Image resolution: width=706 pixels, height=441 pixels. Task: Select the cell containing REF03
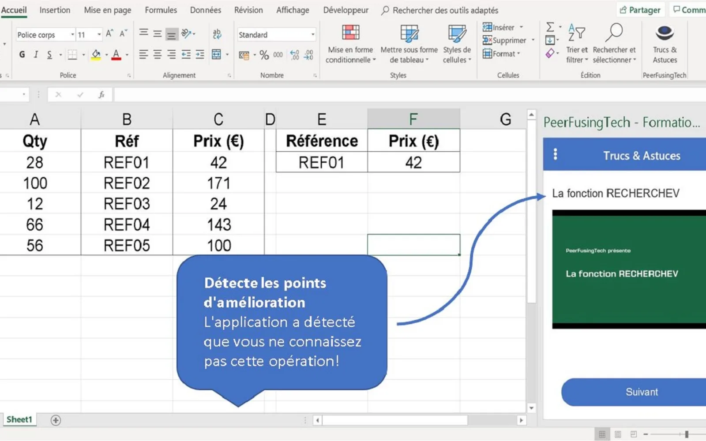pos(127,204)
